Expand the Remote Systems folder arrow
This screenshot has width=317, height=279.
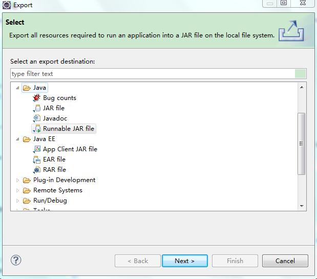point(18,190)
